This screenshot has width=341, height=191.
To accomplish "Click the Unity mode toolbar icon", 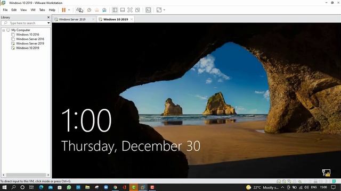I will [137, 10].
